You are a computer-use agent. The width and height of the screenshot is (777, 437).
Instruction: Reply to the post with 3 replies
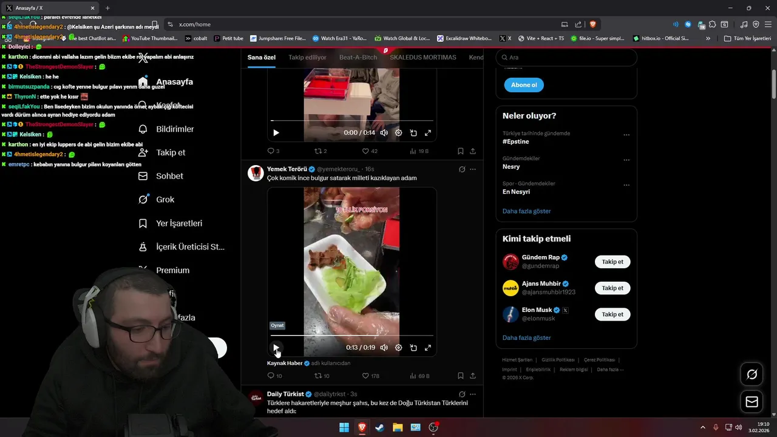[273, 151]
